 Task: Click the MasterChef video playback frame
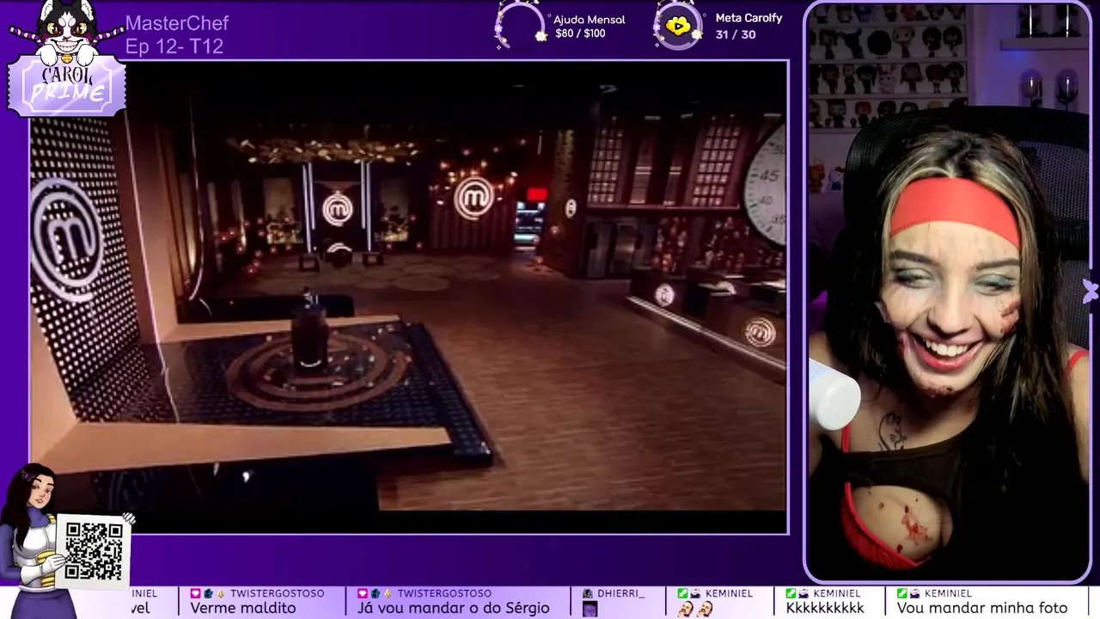pos(409,297)
